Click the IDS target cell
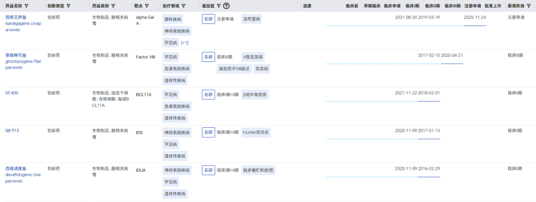Image resolution: width=536 pixels, height=202 pixels. (139, 132)
